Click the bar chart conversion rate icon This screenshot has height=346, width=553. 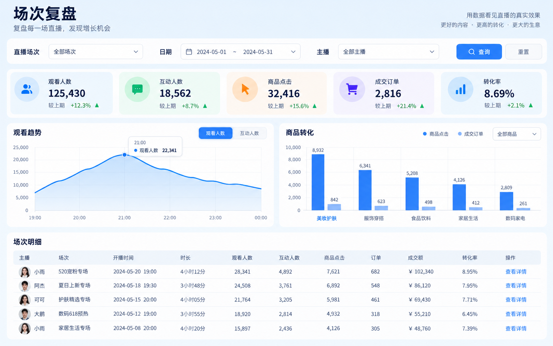click(461, 89)
